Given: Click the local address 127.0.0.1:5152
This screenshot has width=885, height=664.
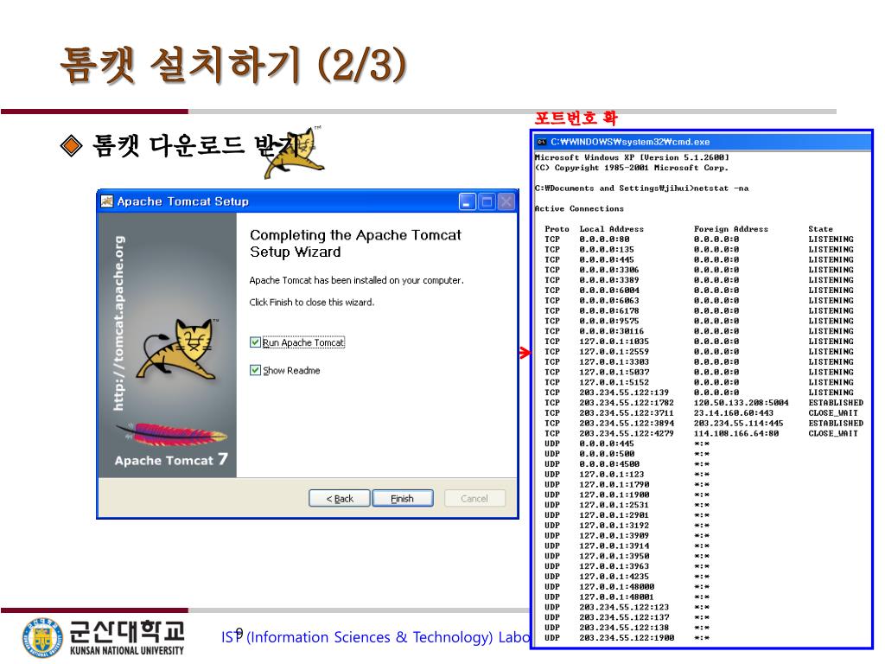Looking at the screenshot, I should 614,382.
